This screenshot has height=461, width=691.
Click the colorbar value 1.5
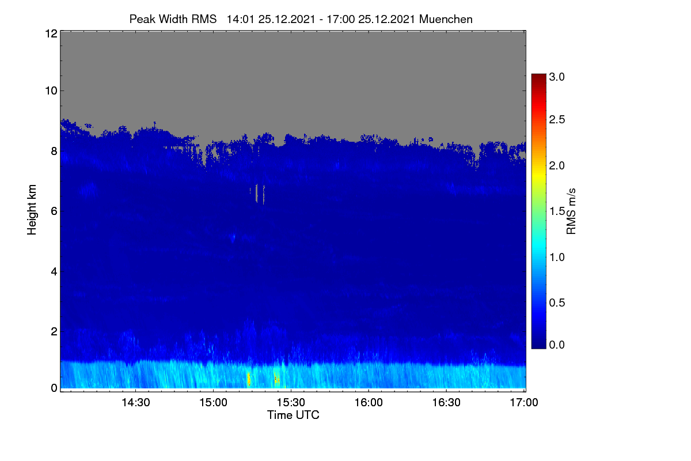557,211
